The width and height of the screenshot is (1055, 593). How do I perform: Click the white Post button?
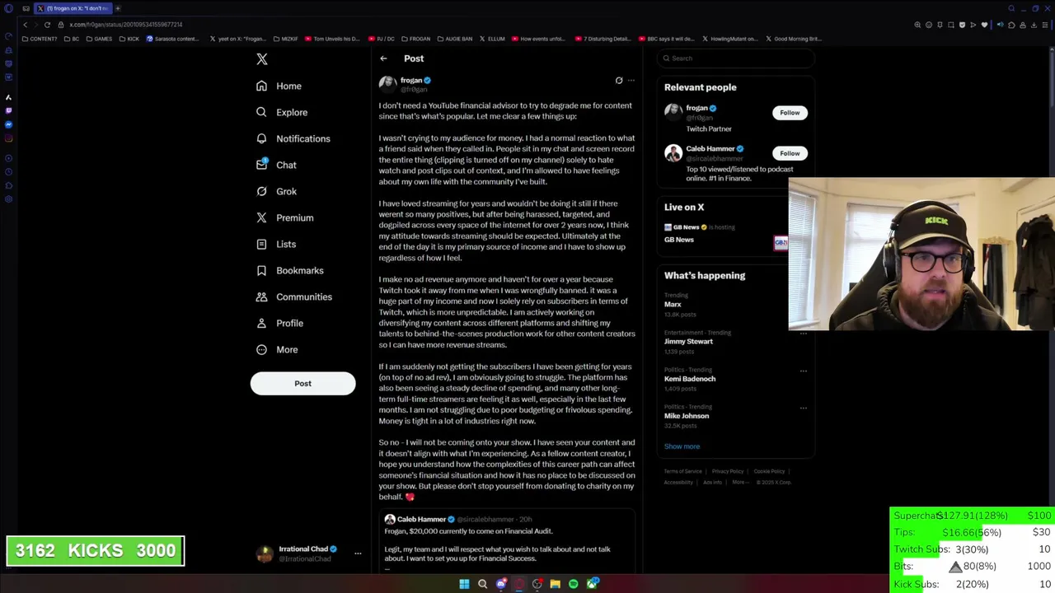[302, 383]
